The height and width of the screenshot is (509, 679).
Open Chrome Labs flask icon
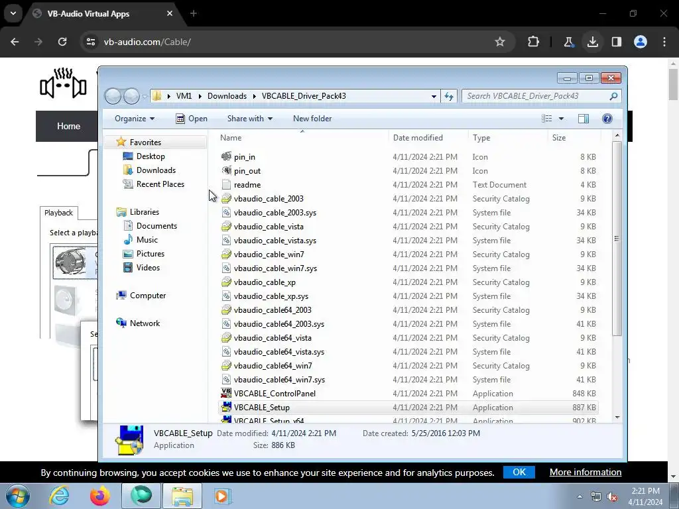point(568,42)
